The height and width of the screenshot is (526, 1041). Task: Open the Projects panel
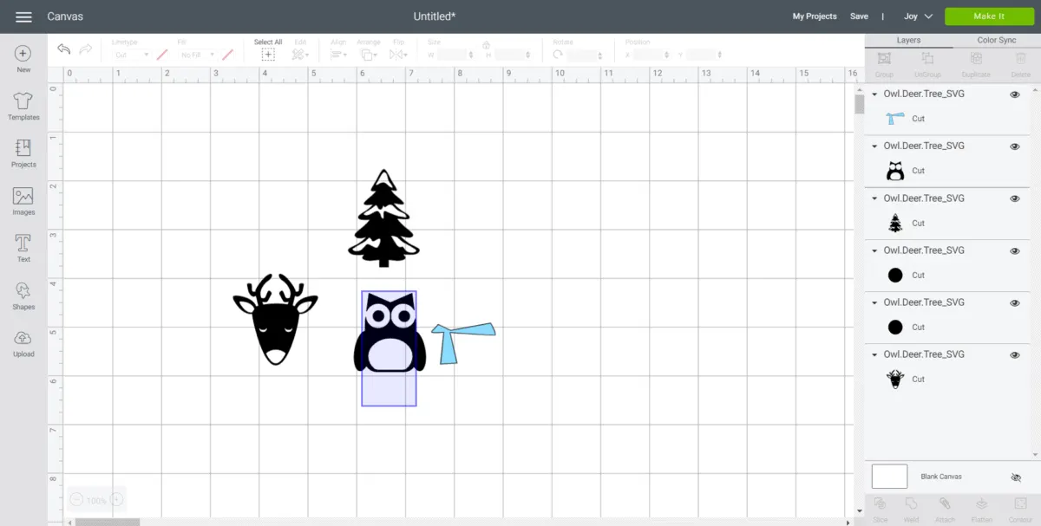click(x=23, y=153)
